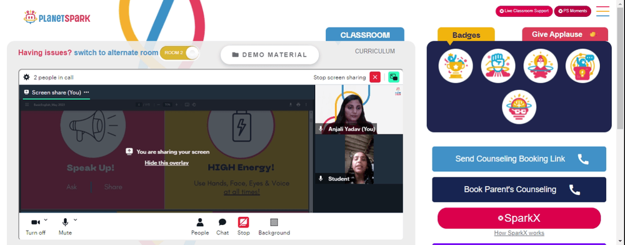Award the brain with glasses badge
625x245 pixels.
pyautogui.click(x=519, y=107)
